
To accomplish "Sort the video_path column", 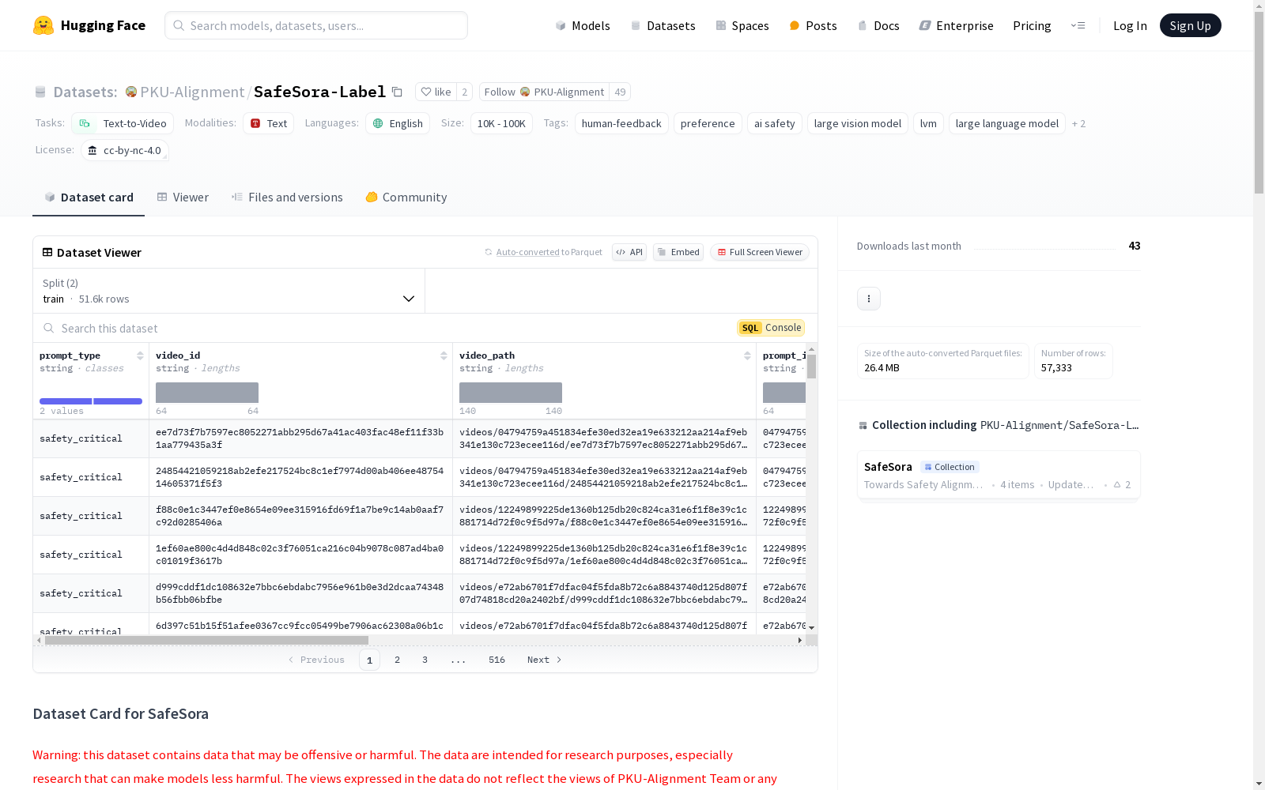I will click(747, 355).
